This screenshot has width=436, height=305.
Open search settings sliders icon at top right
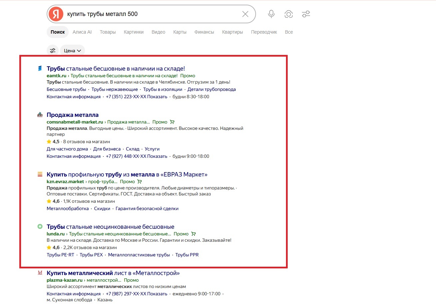(306, 14)
